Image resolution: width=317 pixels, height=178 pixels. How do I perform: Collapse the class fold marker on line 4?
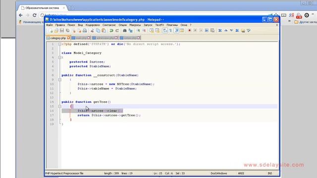60,57
